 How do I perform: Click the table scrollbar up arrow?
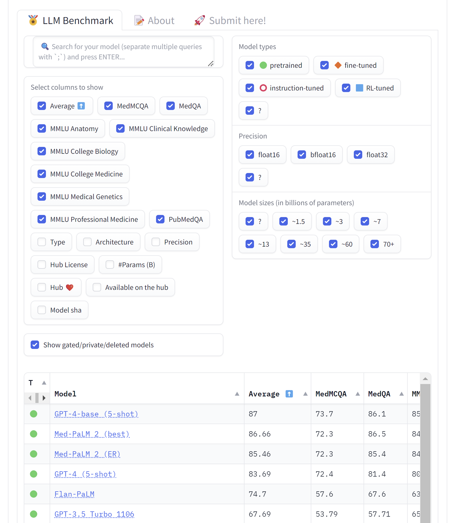(425, 379)
